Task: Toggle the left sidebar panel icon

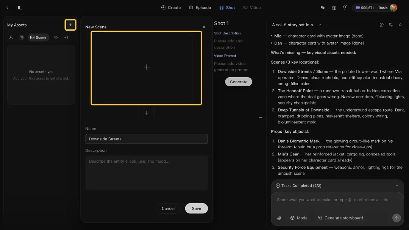Action: pos(20,8)
